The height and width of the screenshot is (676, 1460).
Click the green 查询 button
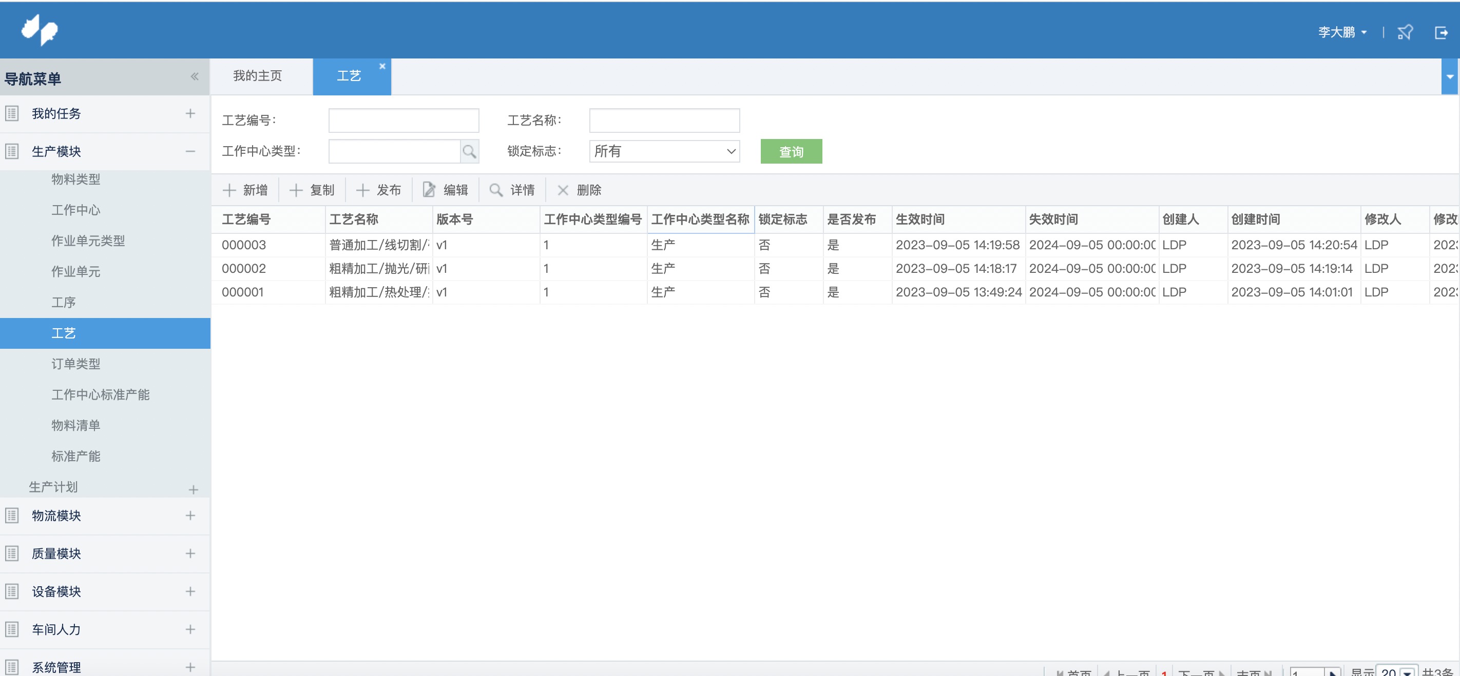coord(791,151)
